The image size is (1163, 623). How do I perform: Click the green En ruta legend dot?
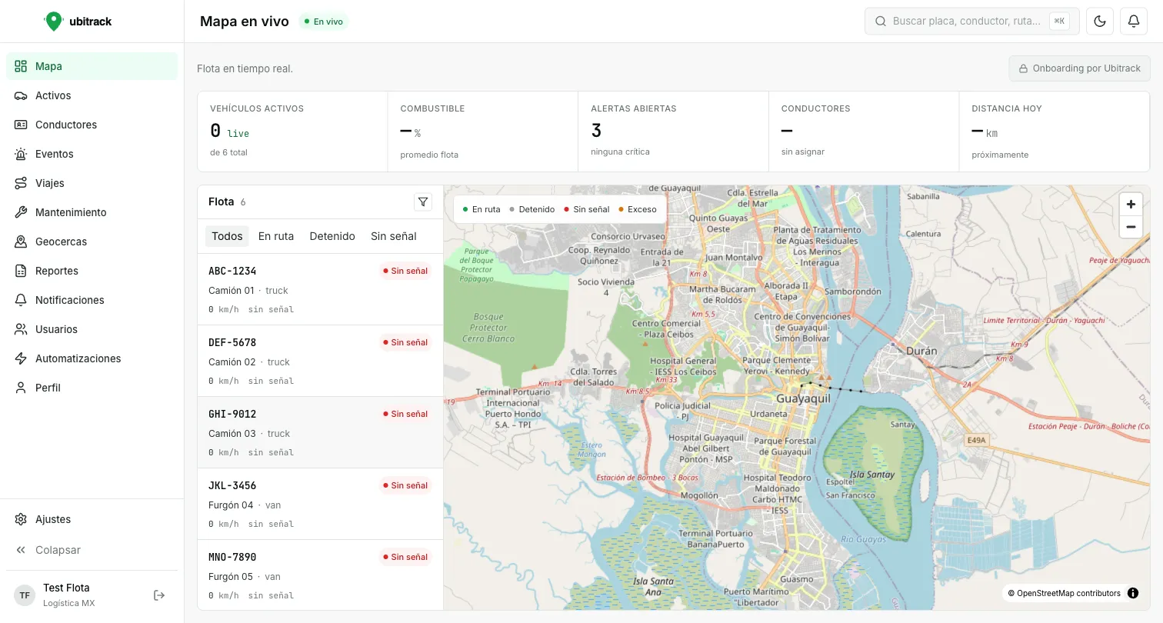coord(465,209)
